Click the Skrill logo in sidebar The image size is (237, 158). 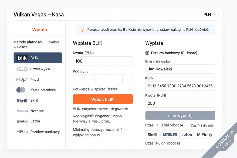(x=22, y=101)
